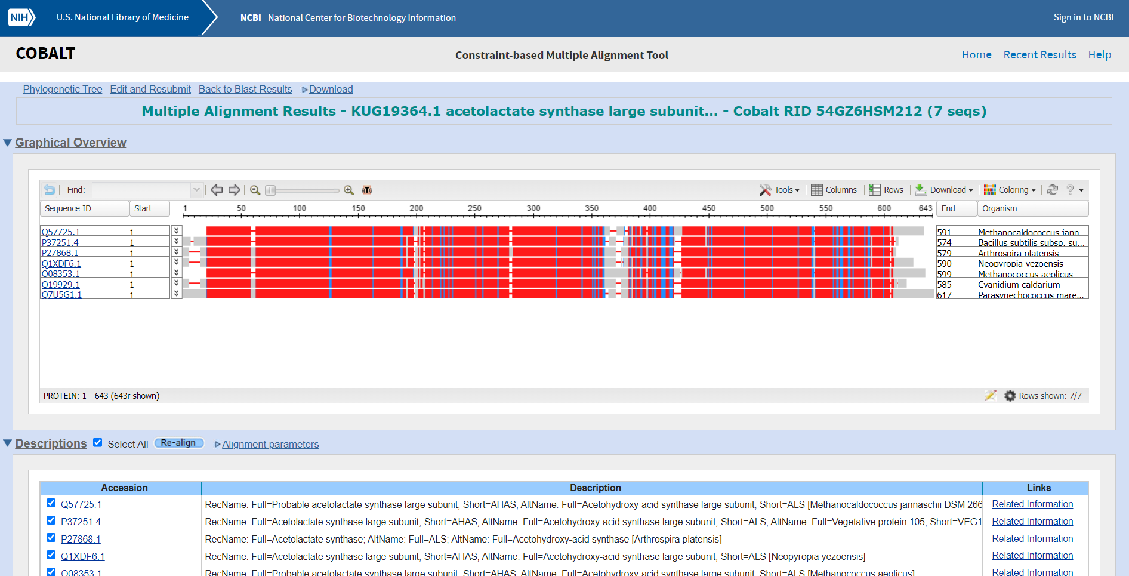Expand the row chevron for P27868.1
The image size is (1129, 576).
coord(177,251)
